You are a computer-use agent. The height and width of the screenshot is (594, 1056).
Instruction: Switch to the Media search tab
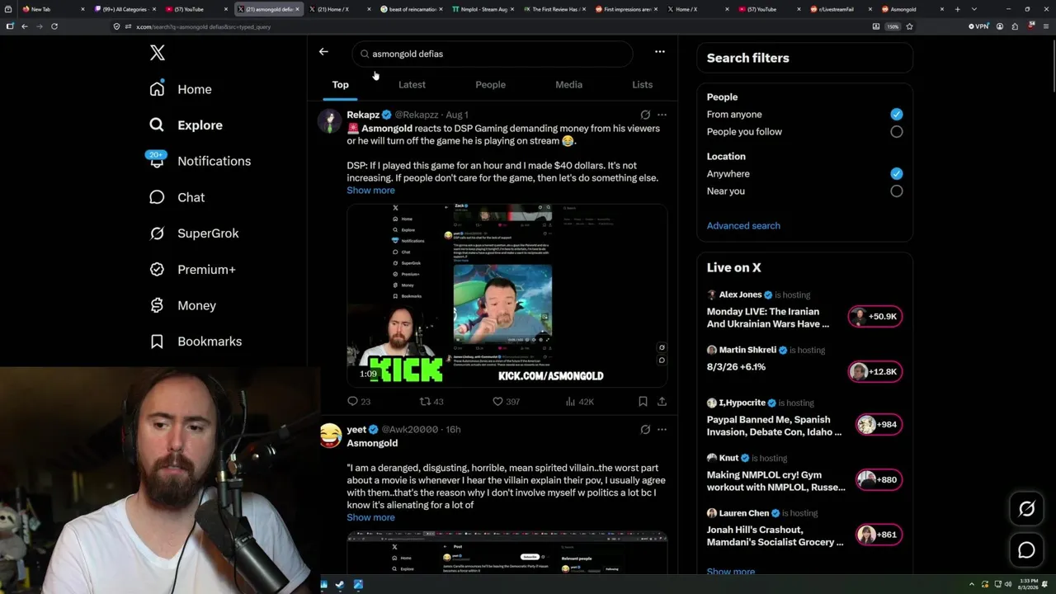click(x=568, y=85)
